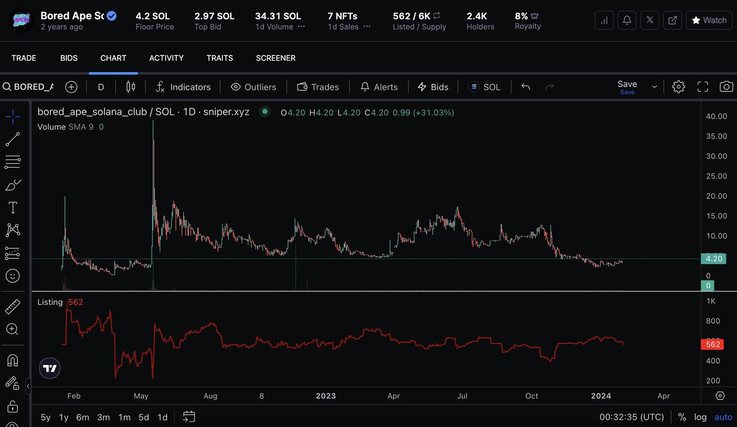The image size is (737, 427).
Task: Open the TRAITS tab
Action: [x=220, y=58]
